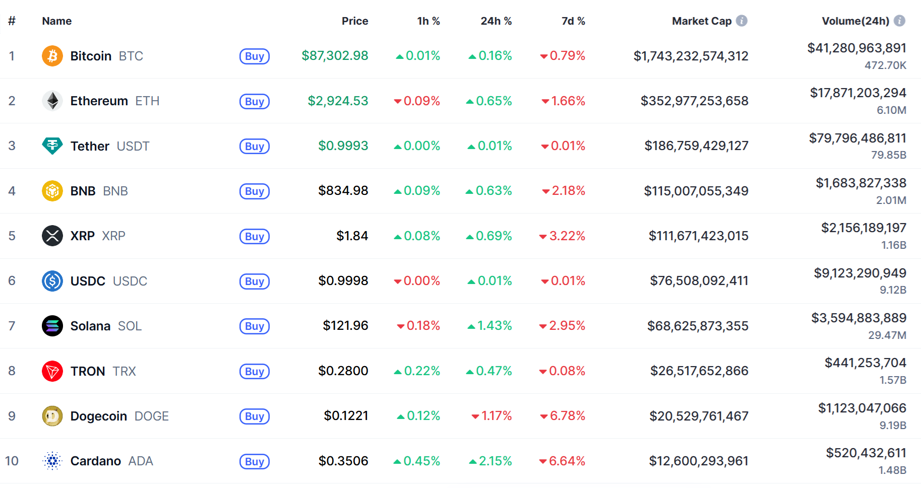Click the Dogecoin logo icon
Image resolution: width=921 pixels, height=488 pixels.
[52, 416]
